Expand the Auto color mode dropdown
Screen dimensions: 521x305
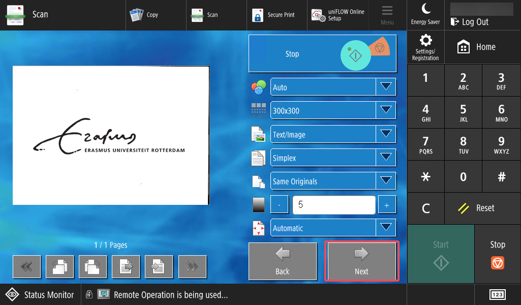point(333,87)
